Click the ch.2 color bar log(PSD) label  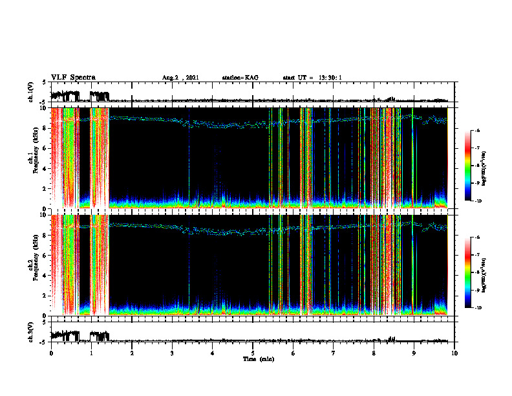484,276
